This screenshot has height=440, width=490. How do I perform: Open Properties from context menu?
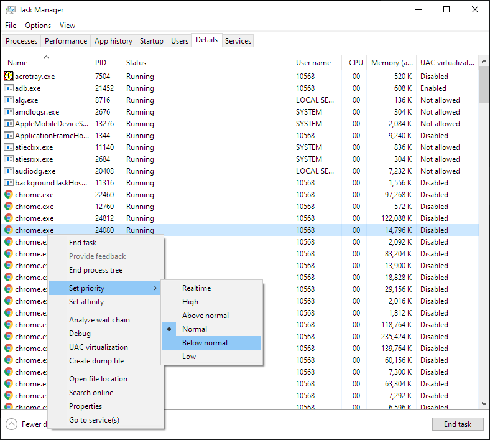coord(106,406)
